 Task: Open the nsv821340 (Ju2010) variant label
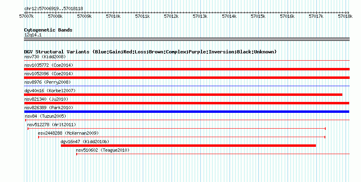pyautogui.click(x=46, y=99)
